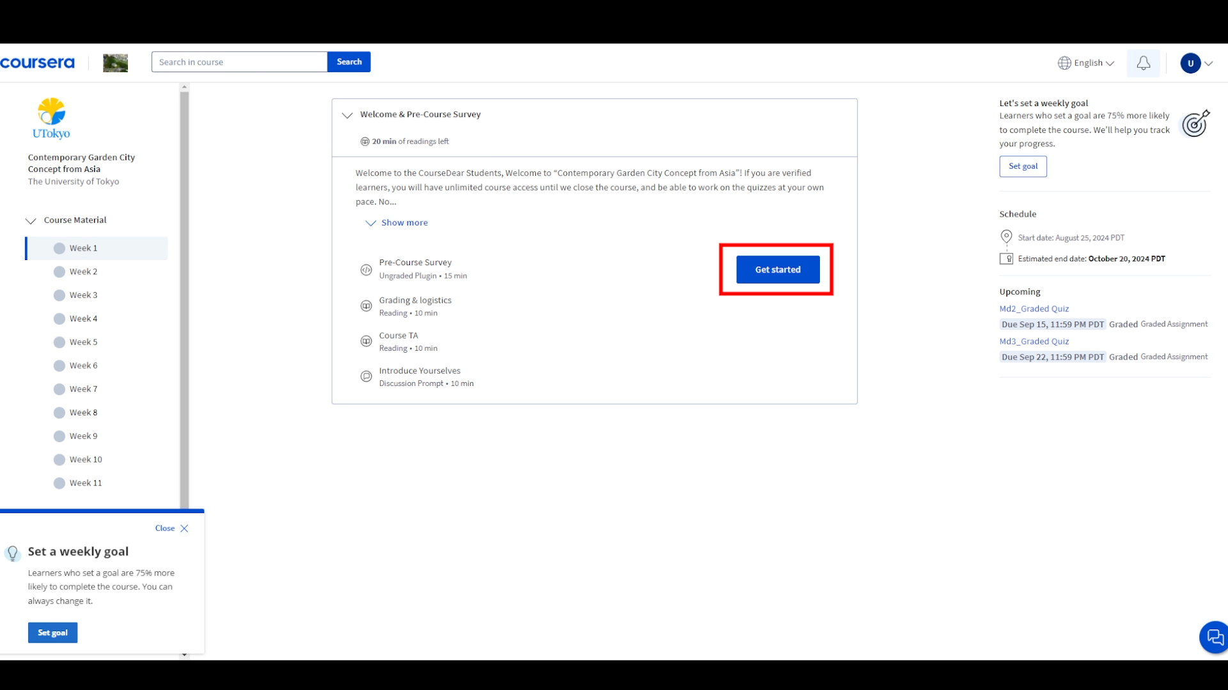Collapse the Course Material sidebar section
This screenshot has height=690, width=1228.
(29, 220)
